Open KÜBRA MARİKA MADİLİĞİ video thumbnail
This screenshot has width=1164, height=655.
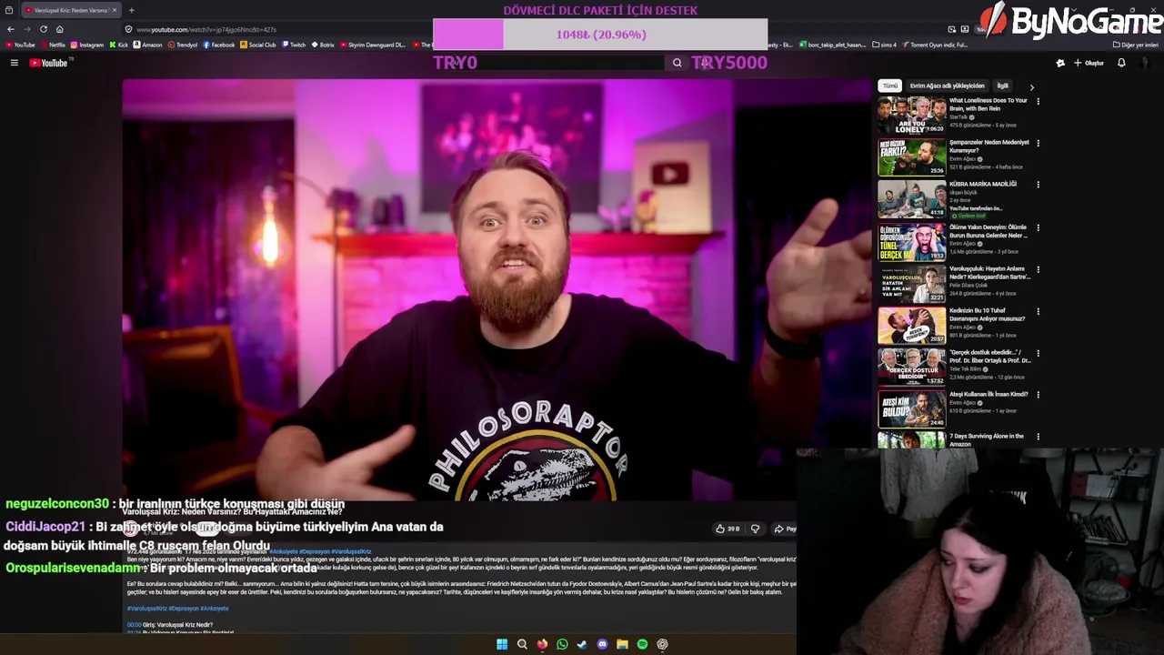coord(911,199)
